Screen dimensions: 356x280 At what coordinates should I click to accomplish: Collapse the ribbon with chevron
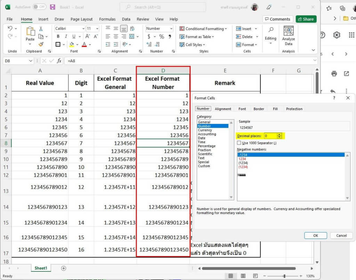pos(313,50)
